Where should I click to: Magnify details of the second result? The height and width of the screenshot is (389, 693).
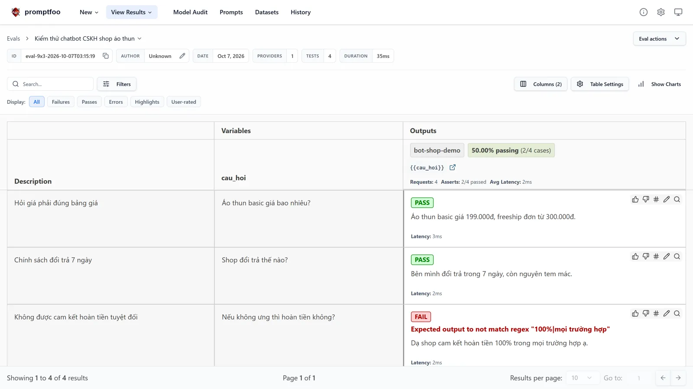pos(677,256)
